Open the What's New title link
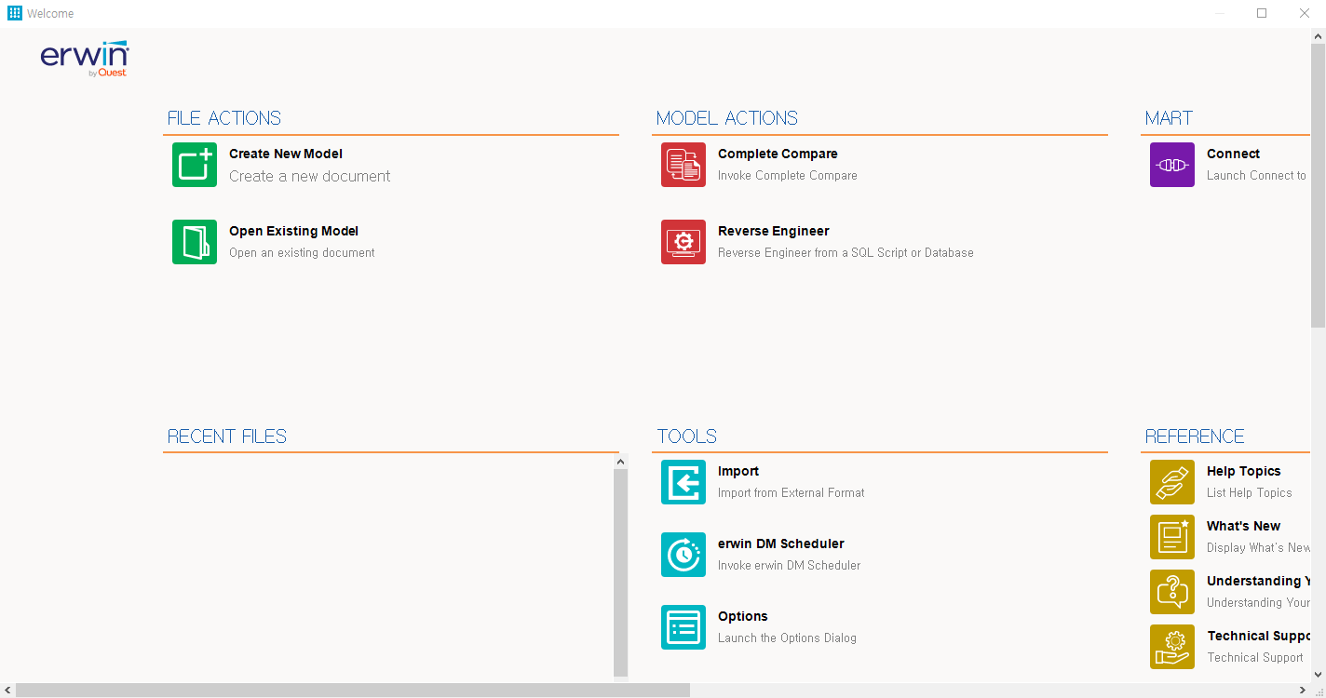 click(1244, 526)
